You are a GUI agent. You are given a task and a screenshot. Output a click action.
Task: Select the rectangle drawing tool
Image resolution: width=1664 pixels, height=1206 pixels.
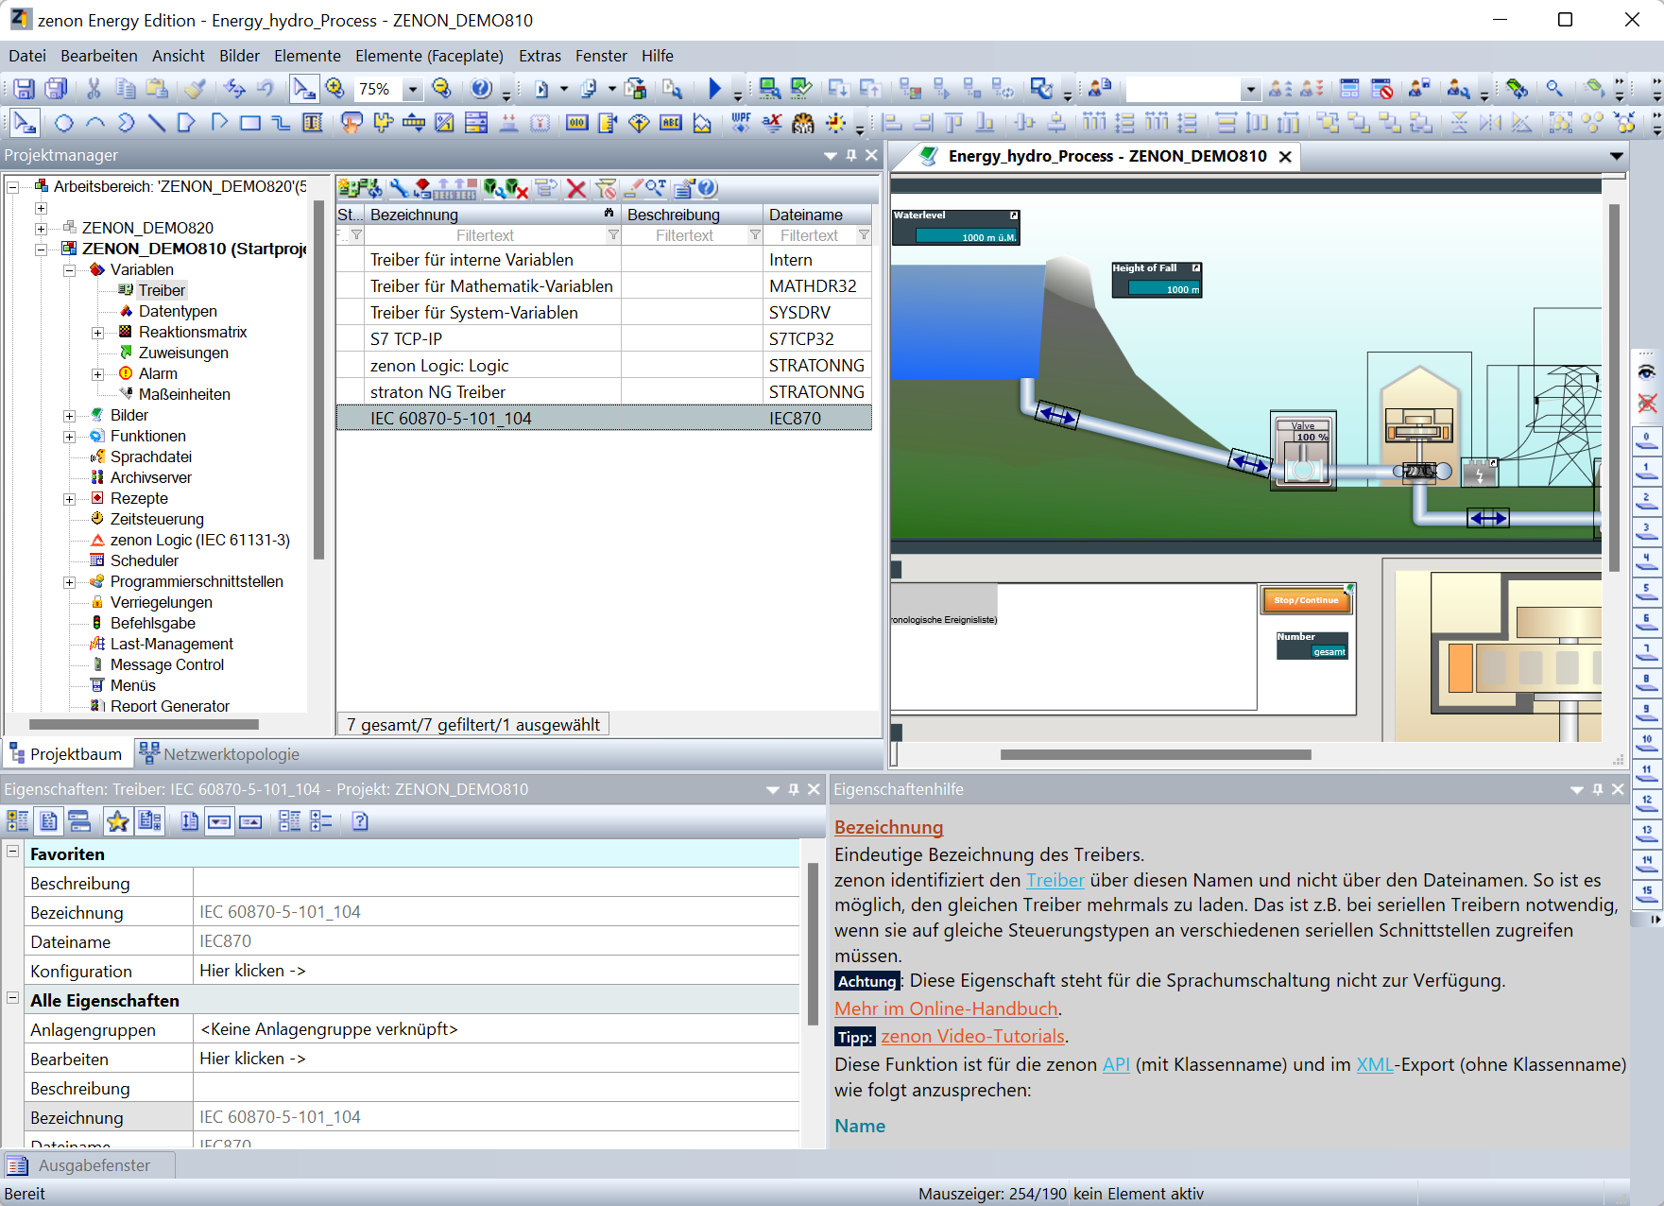(x=249, y=123)
